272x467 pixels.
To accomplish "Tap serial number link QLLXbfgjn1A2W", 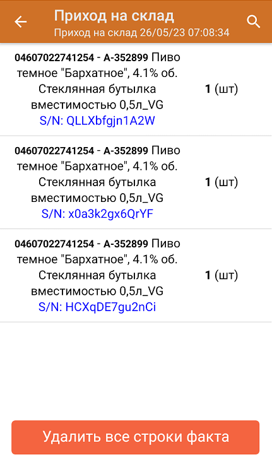I will pos(97,121).
